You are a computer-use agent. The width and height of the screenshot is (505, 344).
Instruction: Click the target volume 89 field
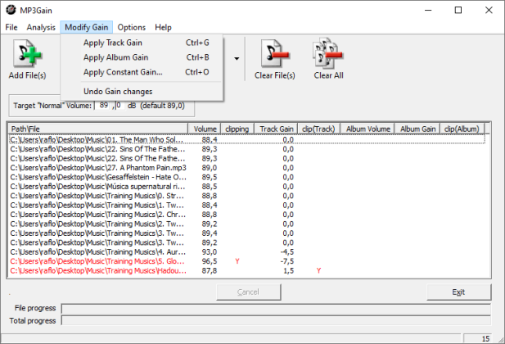103,106
